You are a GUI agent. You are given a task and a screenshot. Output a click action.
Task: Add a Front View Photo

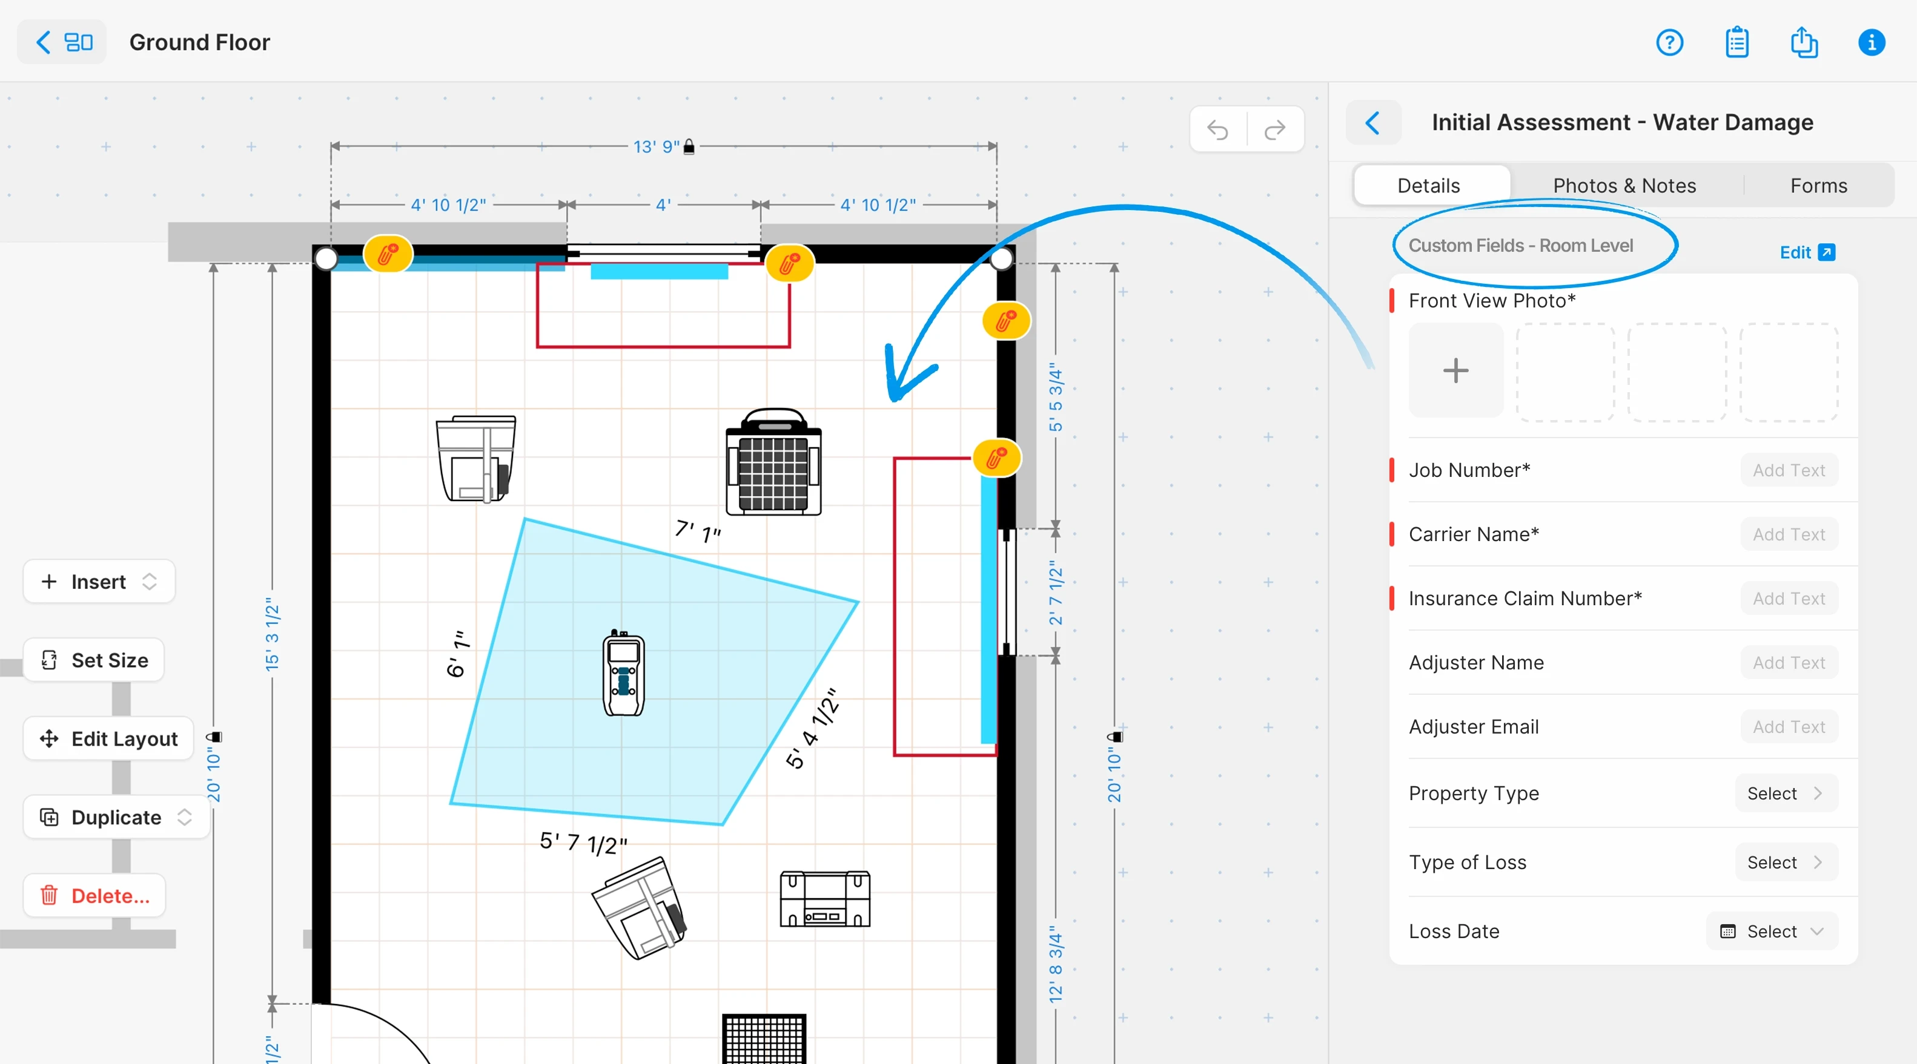click(x=1455, y=370)
